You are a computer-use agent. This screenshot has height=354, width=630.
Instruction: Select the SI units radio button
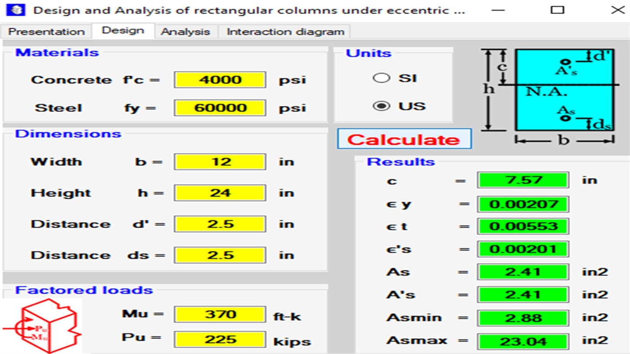click(381, 77)
